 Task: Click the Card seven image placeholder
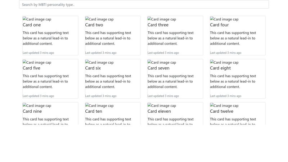pos(162,63)
